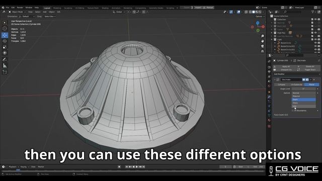Disable BezierCircle.001 in renders camera icon
Screen dimensions: 322x181
tap(319, 46)
